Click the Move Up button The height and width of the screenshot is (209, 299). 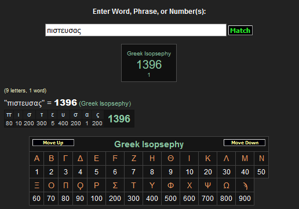(x=53, y=143)
